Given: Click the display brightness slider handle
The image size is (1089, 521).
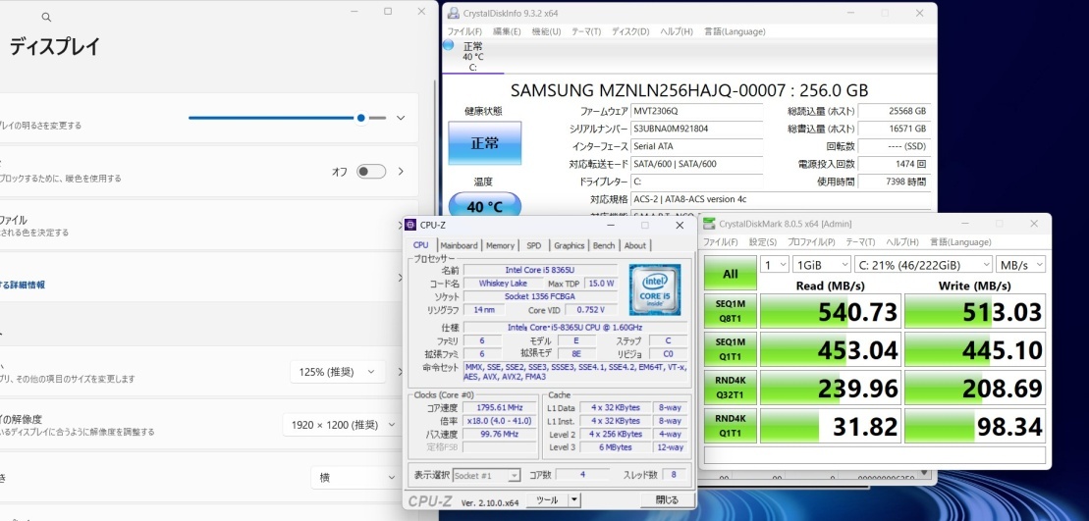Looking at the screenshot, I should (x=361, y=118).
